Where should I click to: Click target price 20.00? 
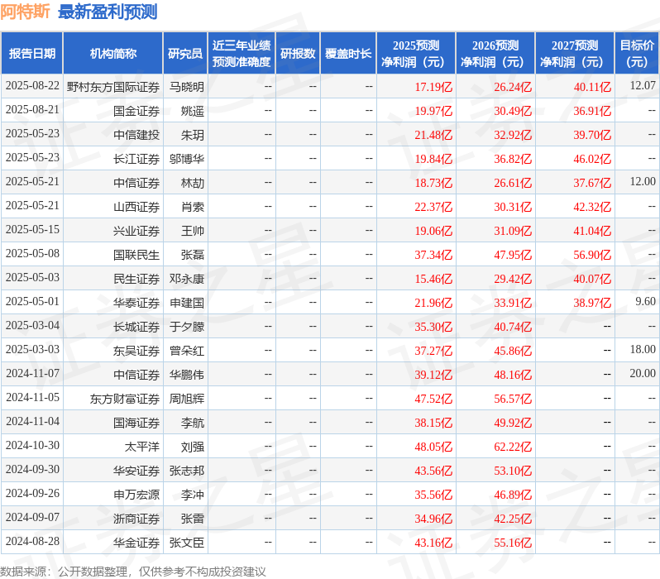(643, 374)
